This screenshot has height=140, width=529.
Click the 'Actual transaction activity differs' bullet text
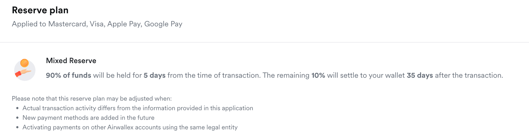click(x=138, y=108)
